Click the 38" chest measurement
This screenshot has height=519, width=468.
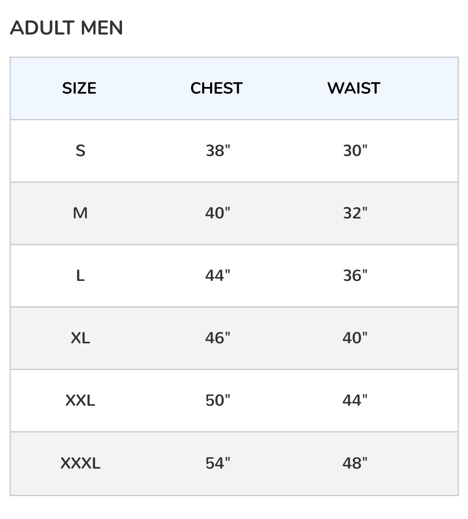click(x=218, y=151)
